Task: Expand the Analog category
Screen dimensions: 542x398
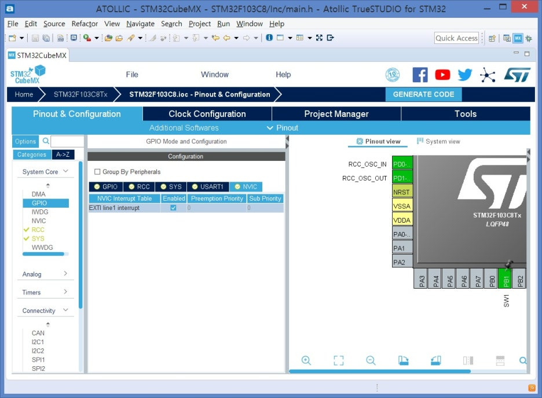Action: (x=65, y=274)
